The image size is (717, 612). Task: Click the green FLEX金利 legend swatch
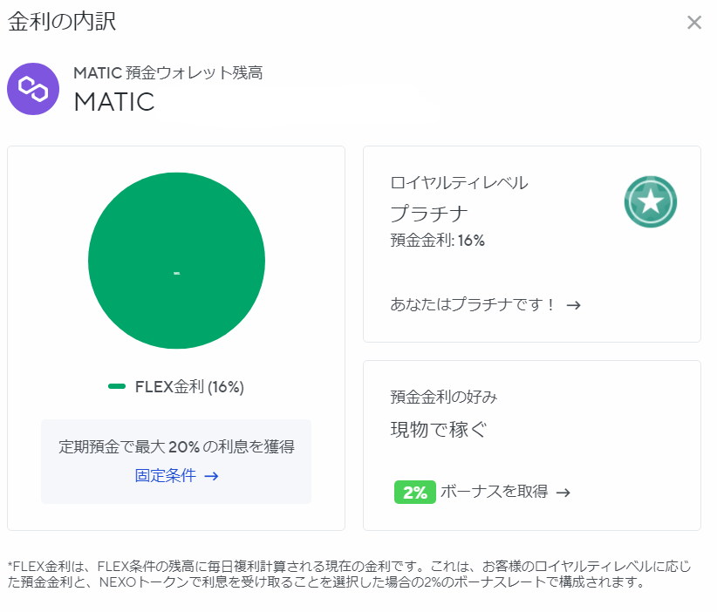point(117,387)
